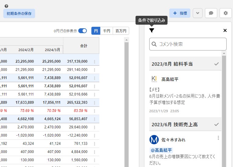233x167 pixels.
Task: Open row menu dots for 317,139,000 row
Action: coord(94,62)
